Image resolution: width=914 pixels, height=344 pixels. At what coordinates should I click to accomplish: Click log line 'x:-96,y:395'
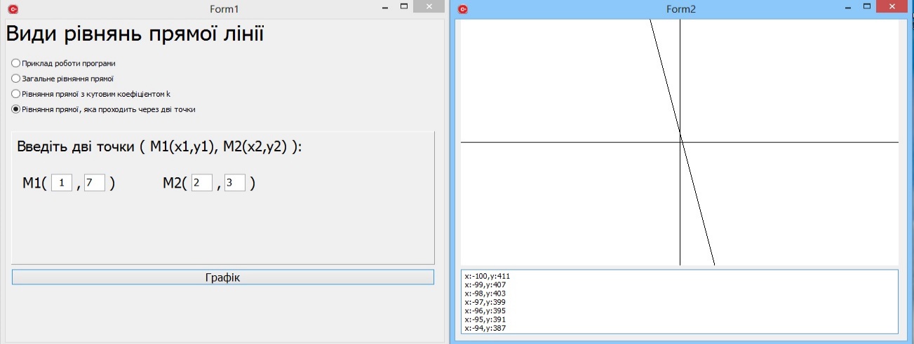point(485,310)
